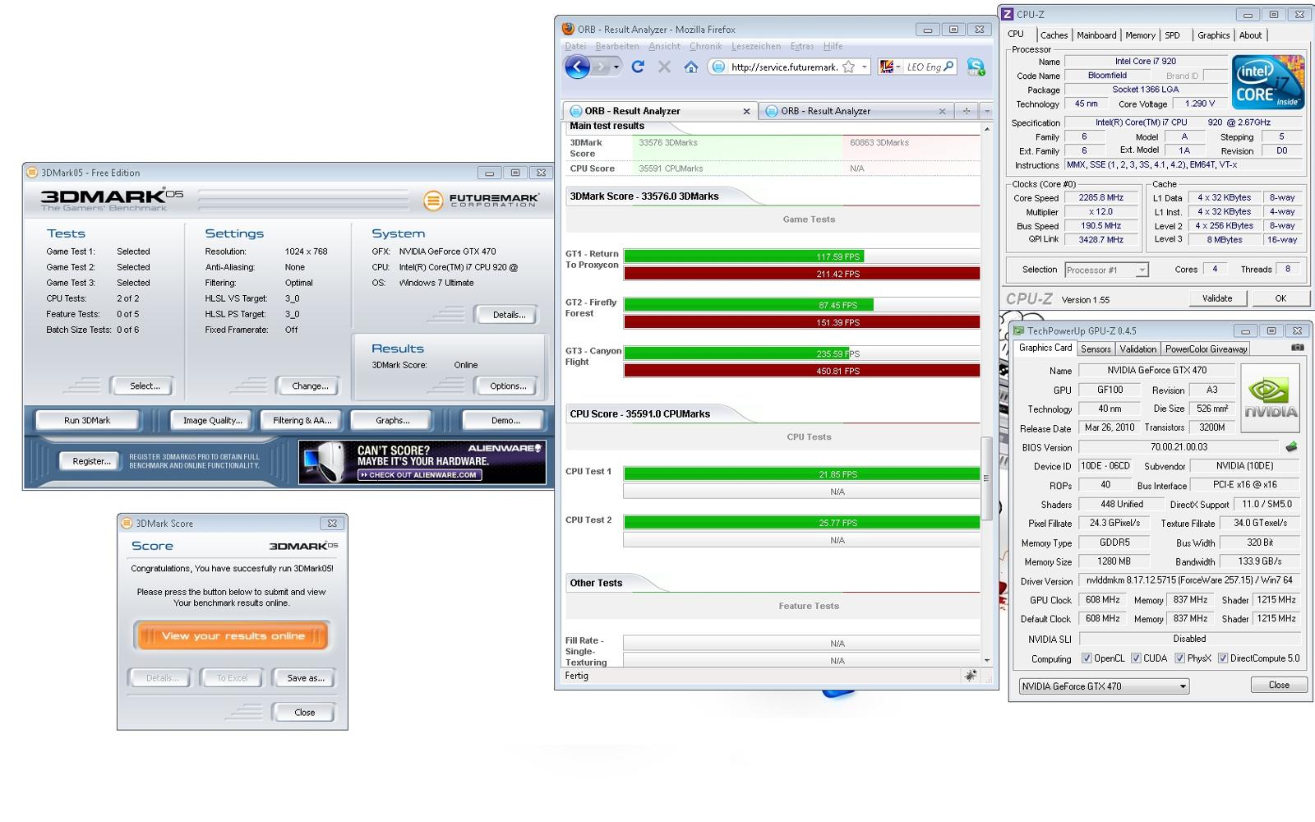This screenshot has width=1315, height=822.
Task: Open the Processor #1 selection dropdown
Action: pos(1105,270)
